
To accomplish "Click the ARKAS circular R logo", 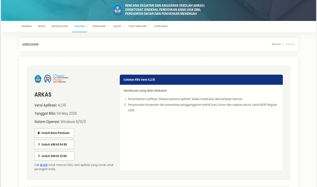I will [48, 79].
